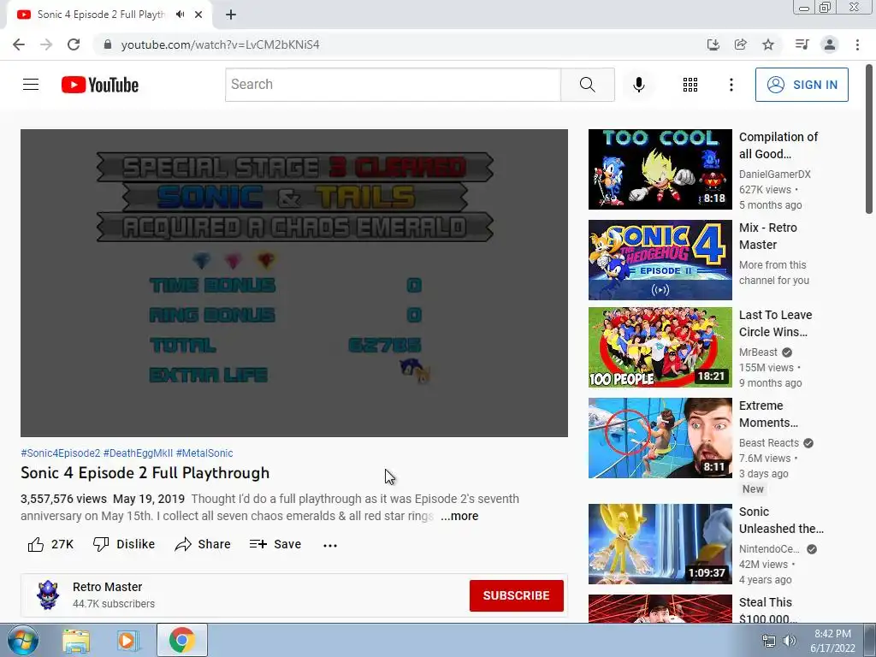Open hashtag #Sonic4Episode2

(x=61, y=453)
